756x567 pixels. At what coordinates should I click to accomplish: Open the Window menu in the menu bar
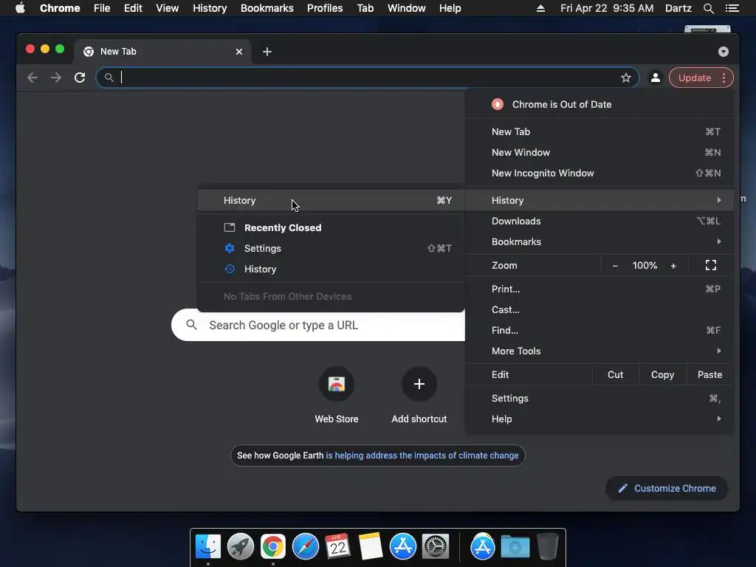pos(407,8)
